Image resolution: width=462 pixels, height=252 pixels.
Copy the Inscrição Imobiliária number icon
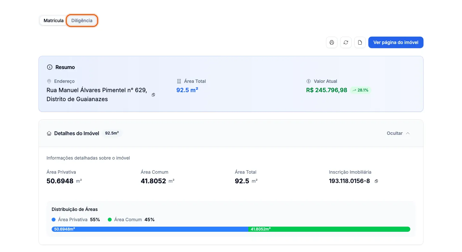pyautogui.click(x=376, y=181)
